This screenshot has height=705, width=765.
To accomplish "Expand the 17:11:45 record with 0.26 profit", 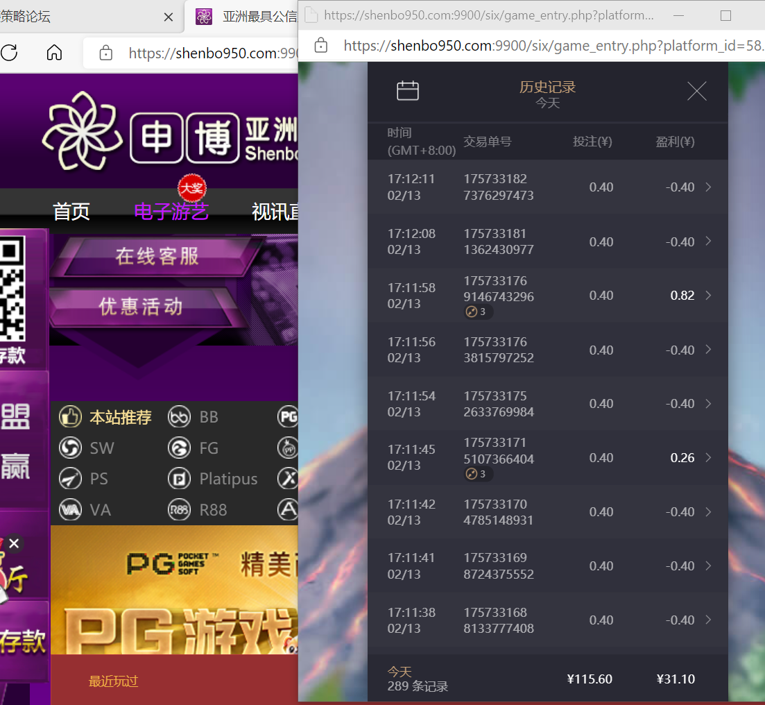I will [x=709, y=457].
